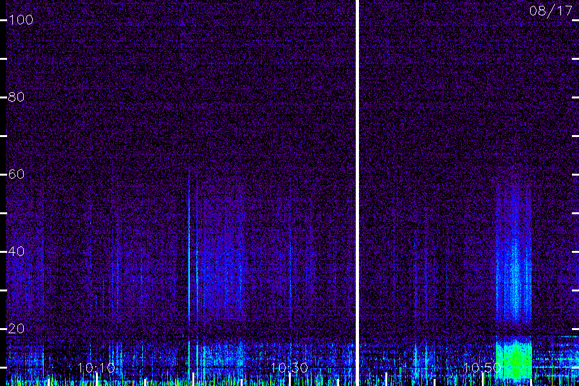The width and height of the screenshot is (579, 386).
Task: Click the 10:10 time label
Action: (x=96, y=367)
